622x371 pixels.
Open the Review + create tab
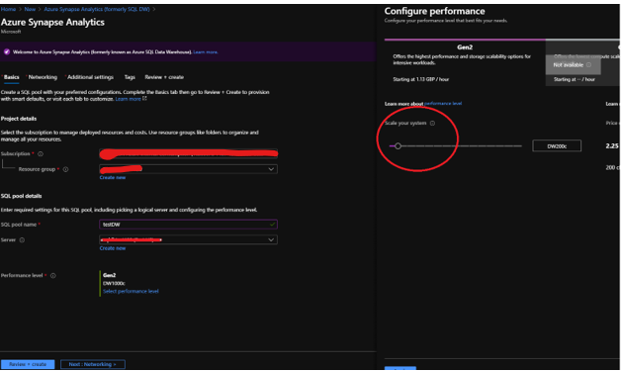tap(164, 77)
